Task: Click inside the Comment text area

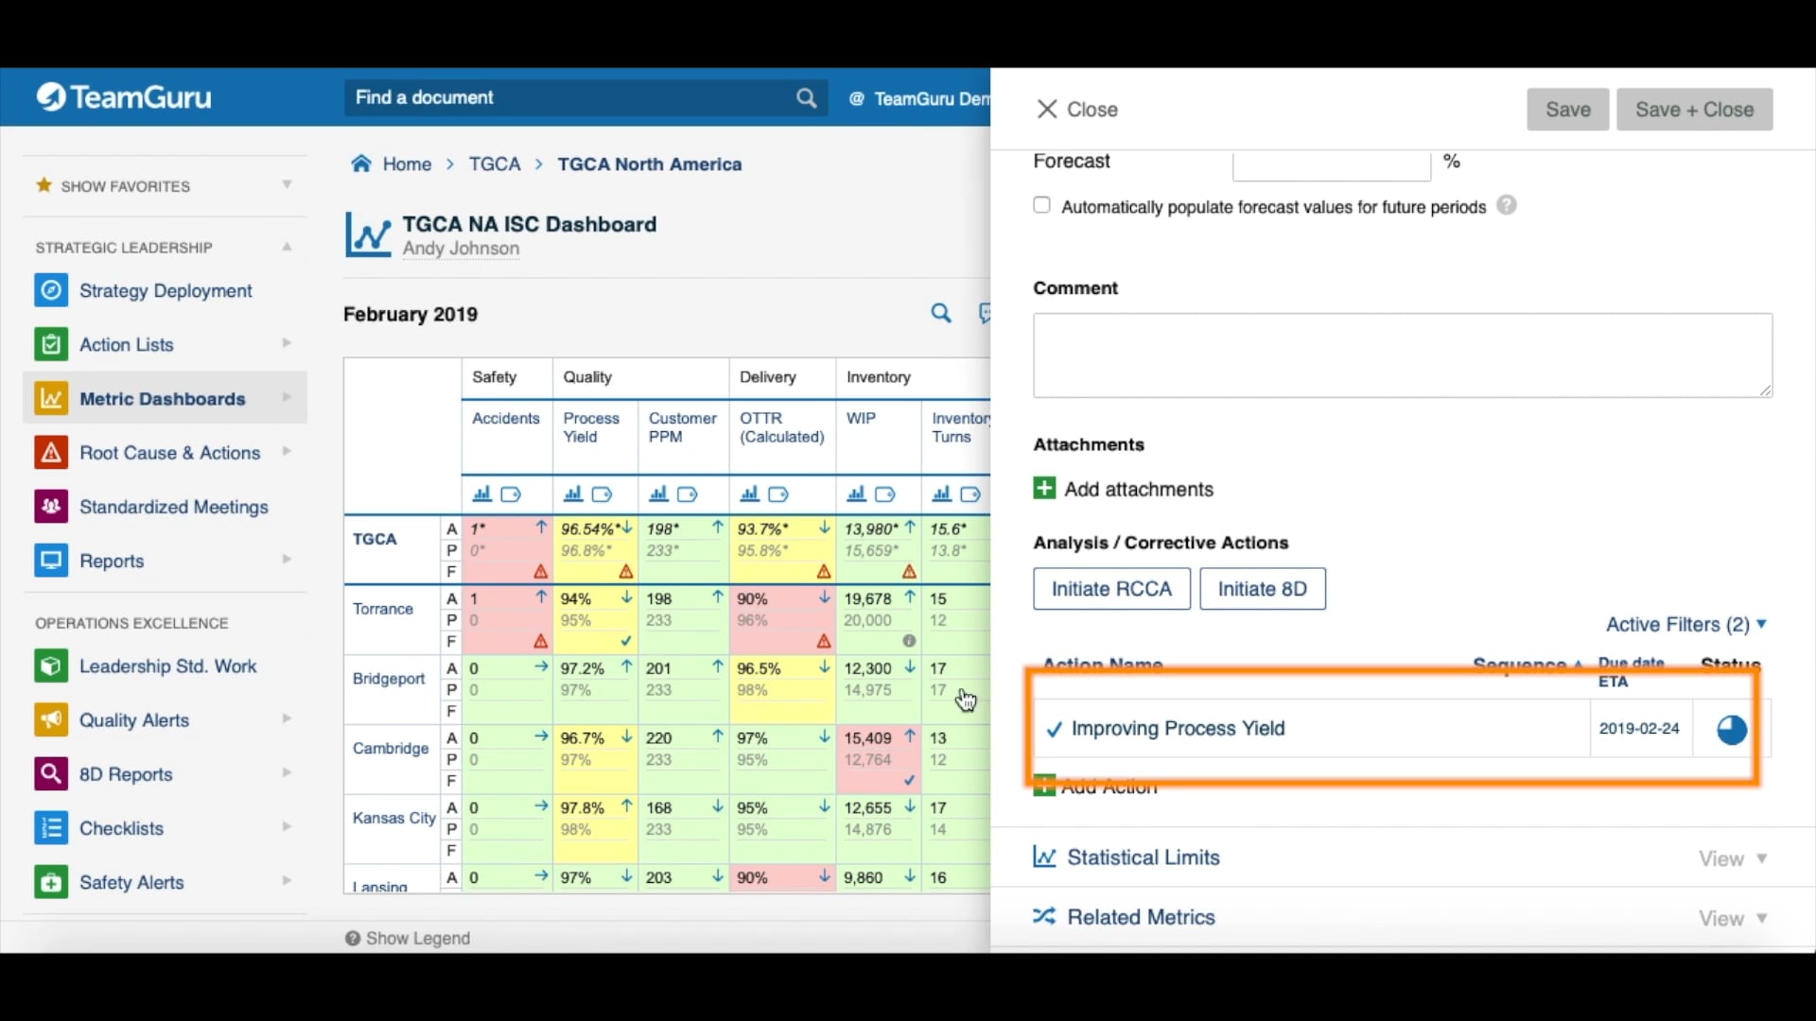Action: 1403,355
